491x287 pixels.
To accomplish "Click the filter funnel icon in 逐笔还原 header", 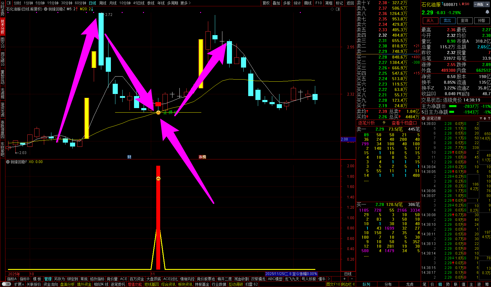I will pos(481,118).
